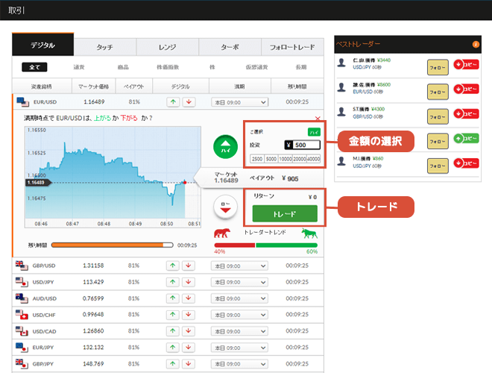The width and height of the screenshot is (492, 373).
Task: Click the red down arrow for GBP/USD
Action: [x=189, y=266]
